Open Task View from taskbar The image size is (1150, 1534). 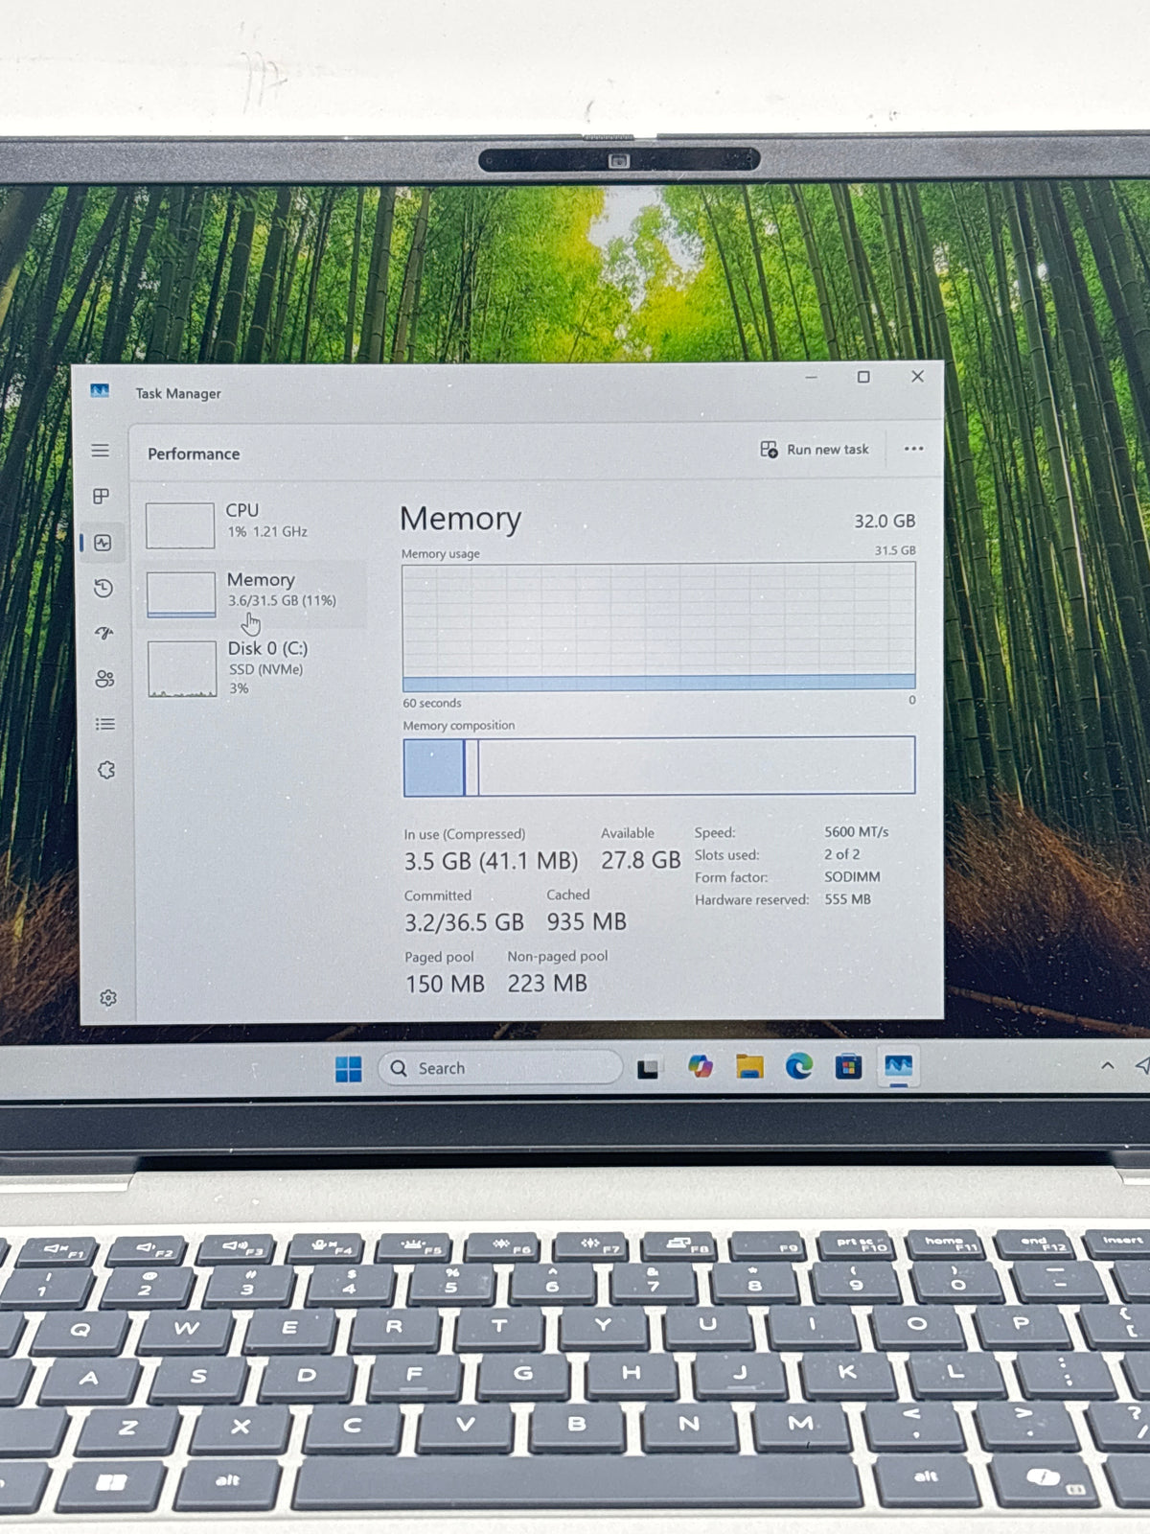[x=649, y=1068]
